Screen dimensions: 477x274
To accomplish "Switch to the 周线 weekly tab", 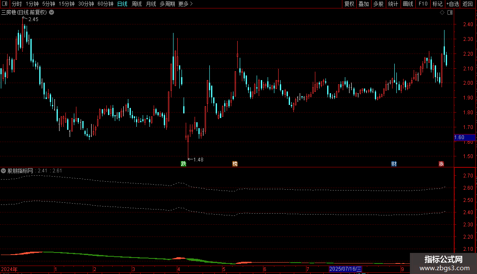I will coord(137,4).
